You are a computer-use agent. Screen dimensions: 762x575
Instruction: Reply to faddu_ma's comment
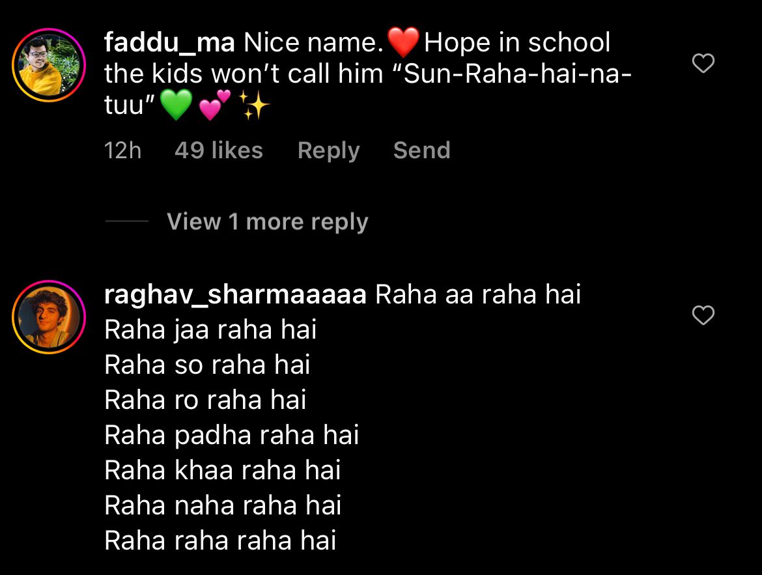pos(328,150)
